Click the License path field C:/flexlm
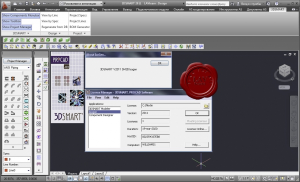300x182 pixels. click(x=170, y=105)
